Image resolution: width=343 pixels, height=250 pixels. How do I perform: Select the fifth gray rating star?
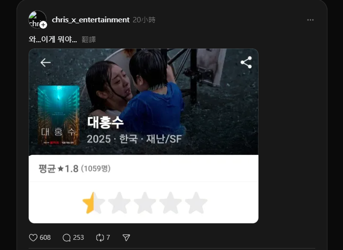pyautogui.click(x=196, y=203)
